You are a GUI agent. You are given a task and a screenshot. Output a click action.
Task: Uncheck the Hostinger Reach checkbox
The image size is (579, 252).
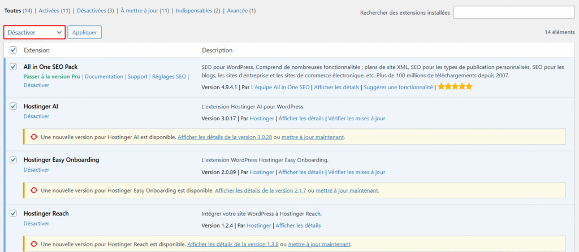pos(14,213)
